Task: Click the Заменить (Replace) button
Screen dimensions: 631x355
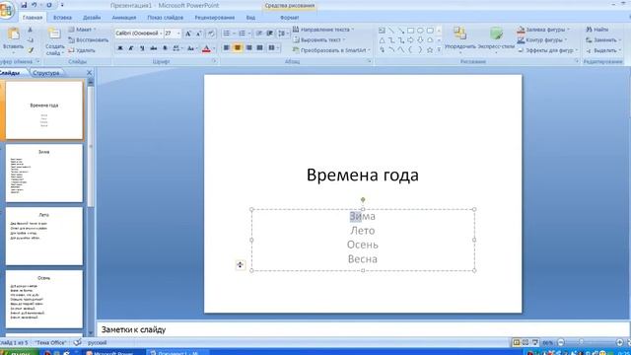Action: (x=602, y=39)
